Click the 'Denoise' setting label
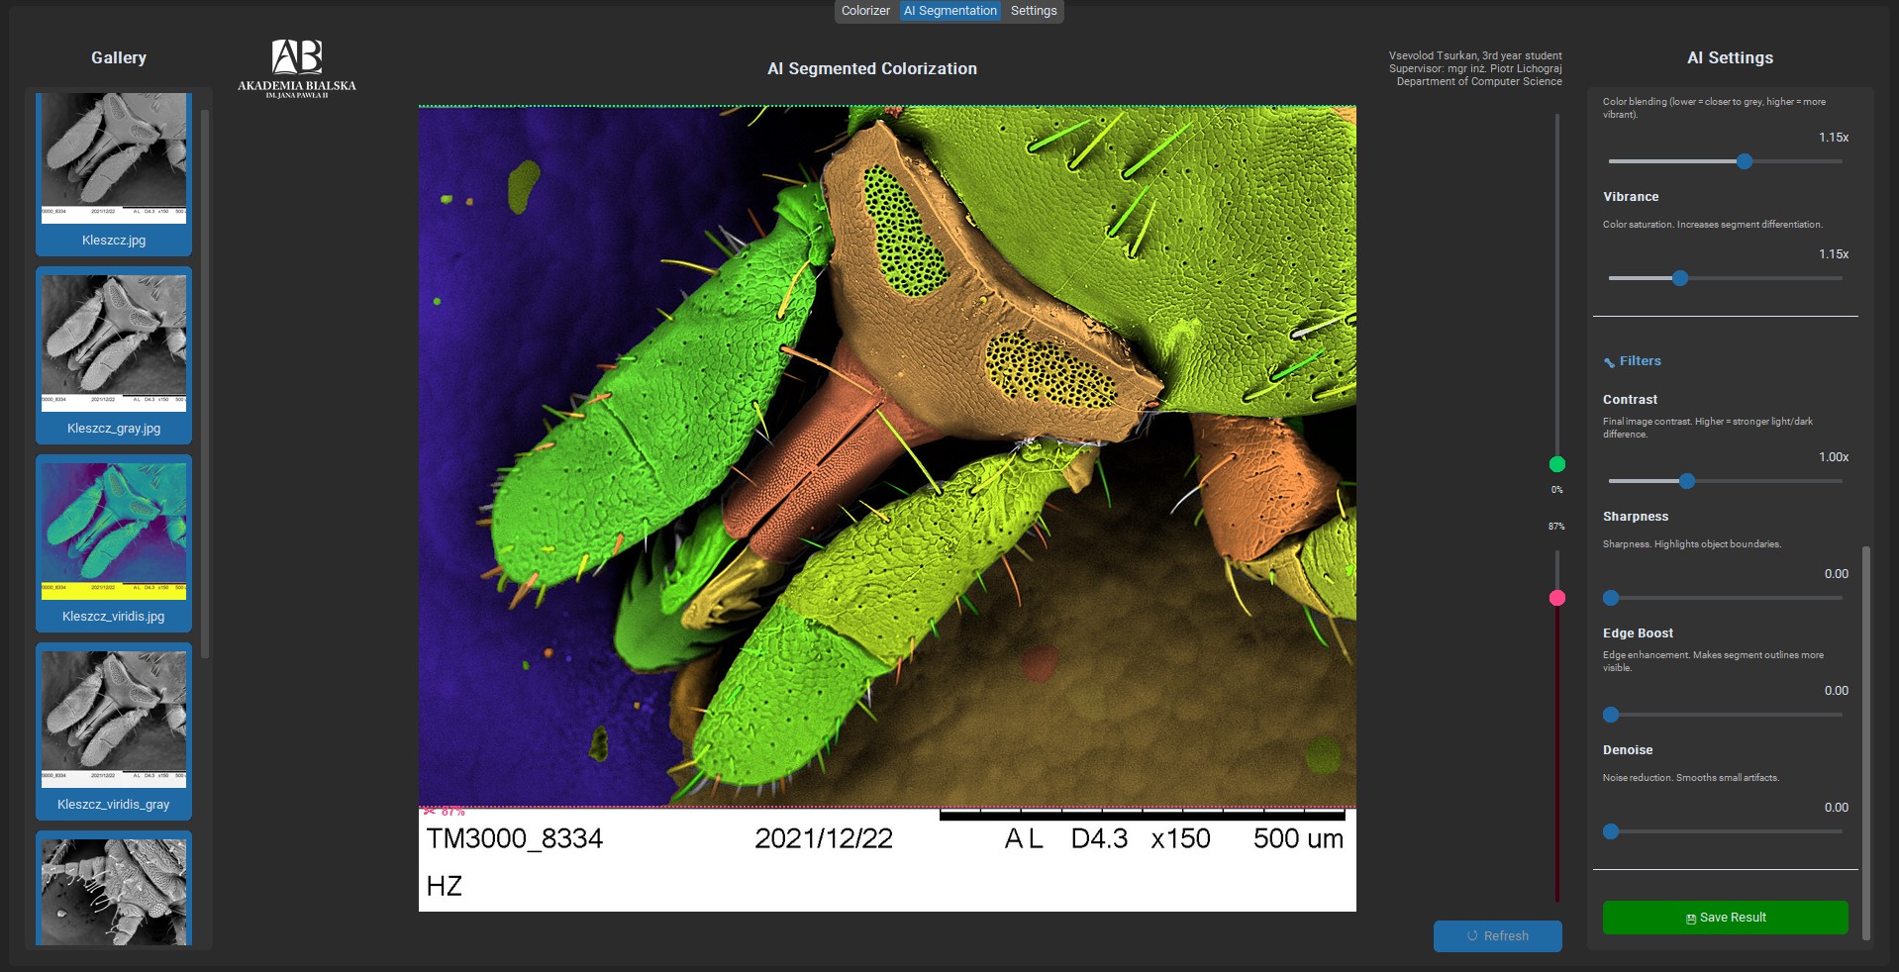The width and height of the screenshot is (1899, 972). 1628,750
